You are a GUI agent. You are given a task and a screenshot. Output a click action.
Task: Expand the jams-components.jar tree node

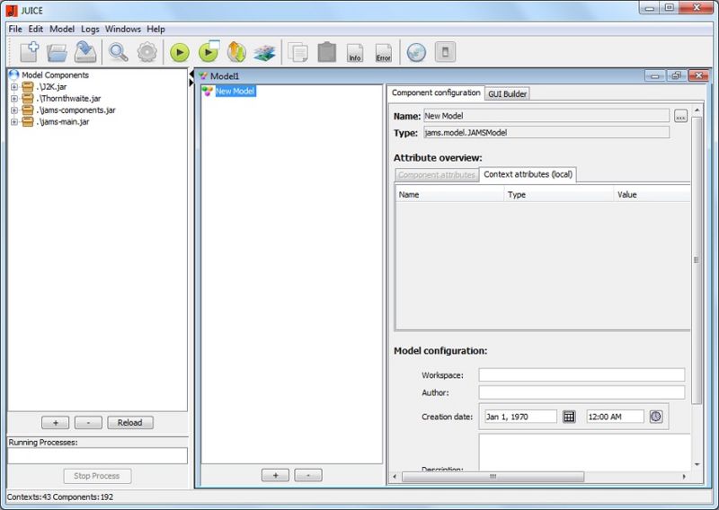pos(14,110)
